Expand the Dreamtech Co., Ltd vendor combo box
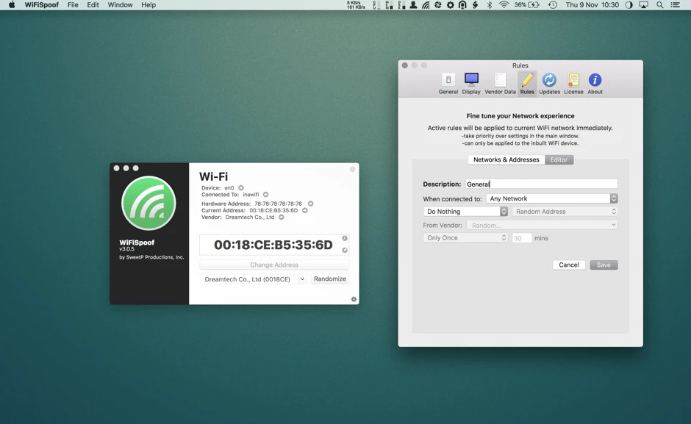 [302, 279]
